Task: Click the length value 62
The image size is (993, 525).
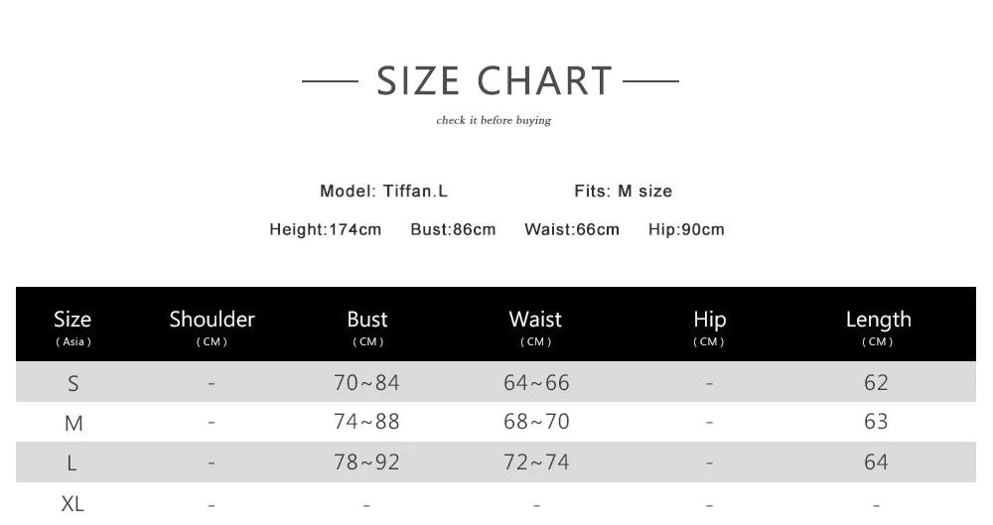Action: (x=876, y=382)
